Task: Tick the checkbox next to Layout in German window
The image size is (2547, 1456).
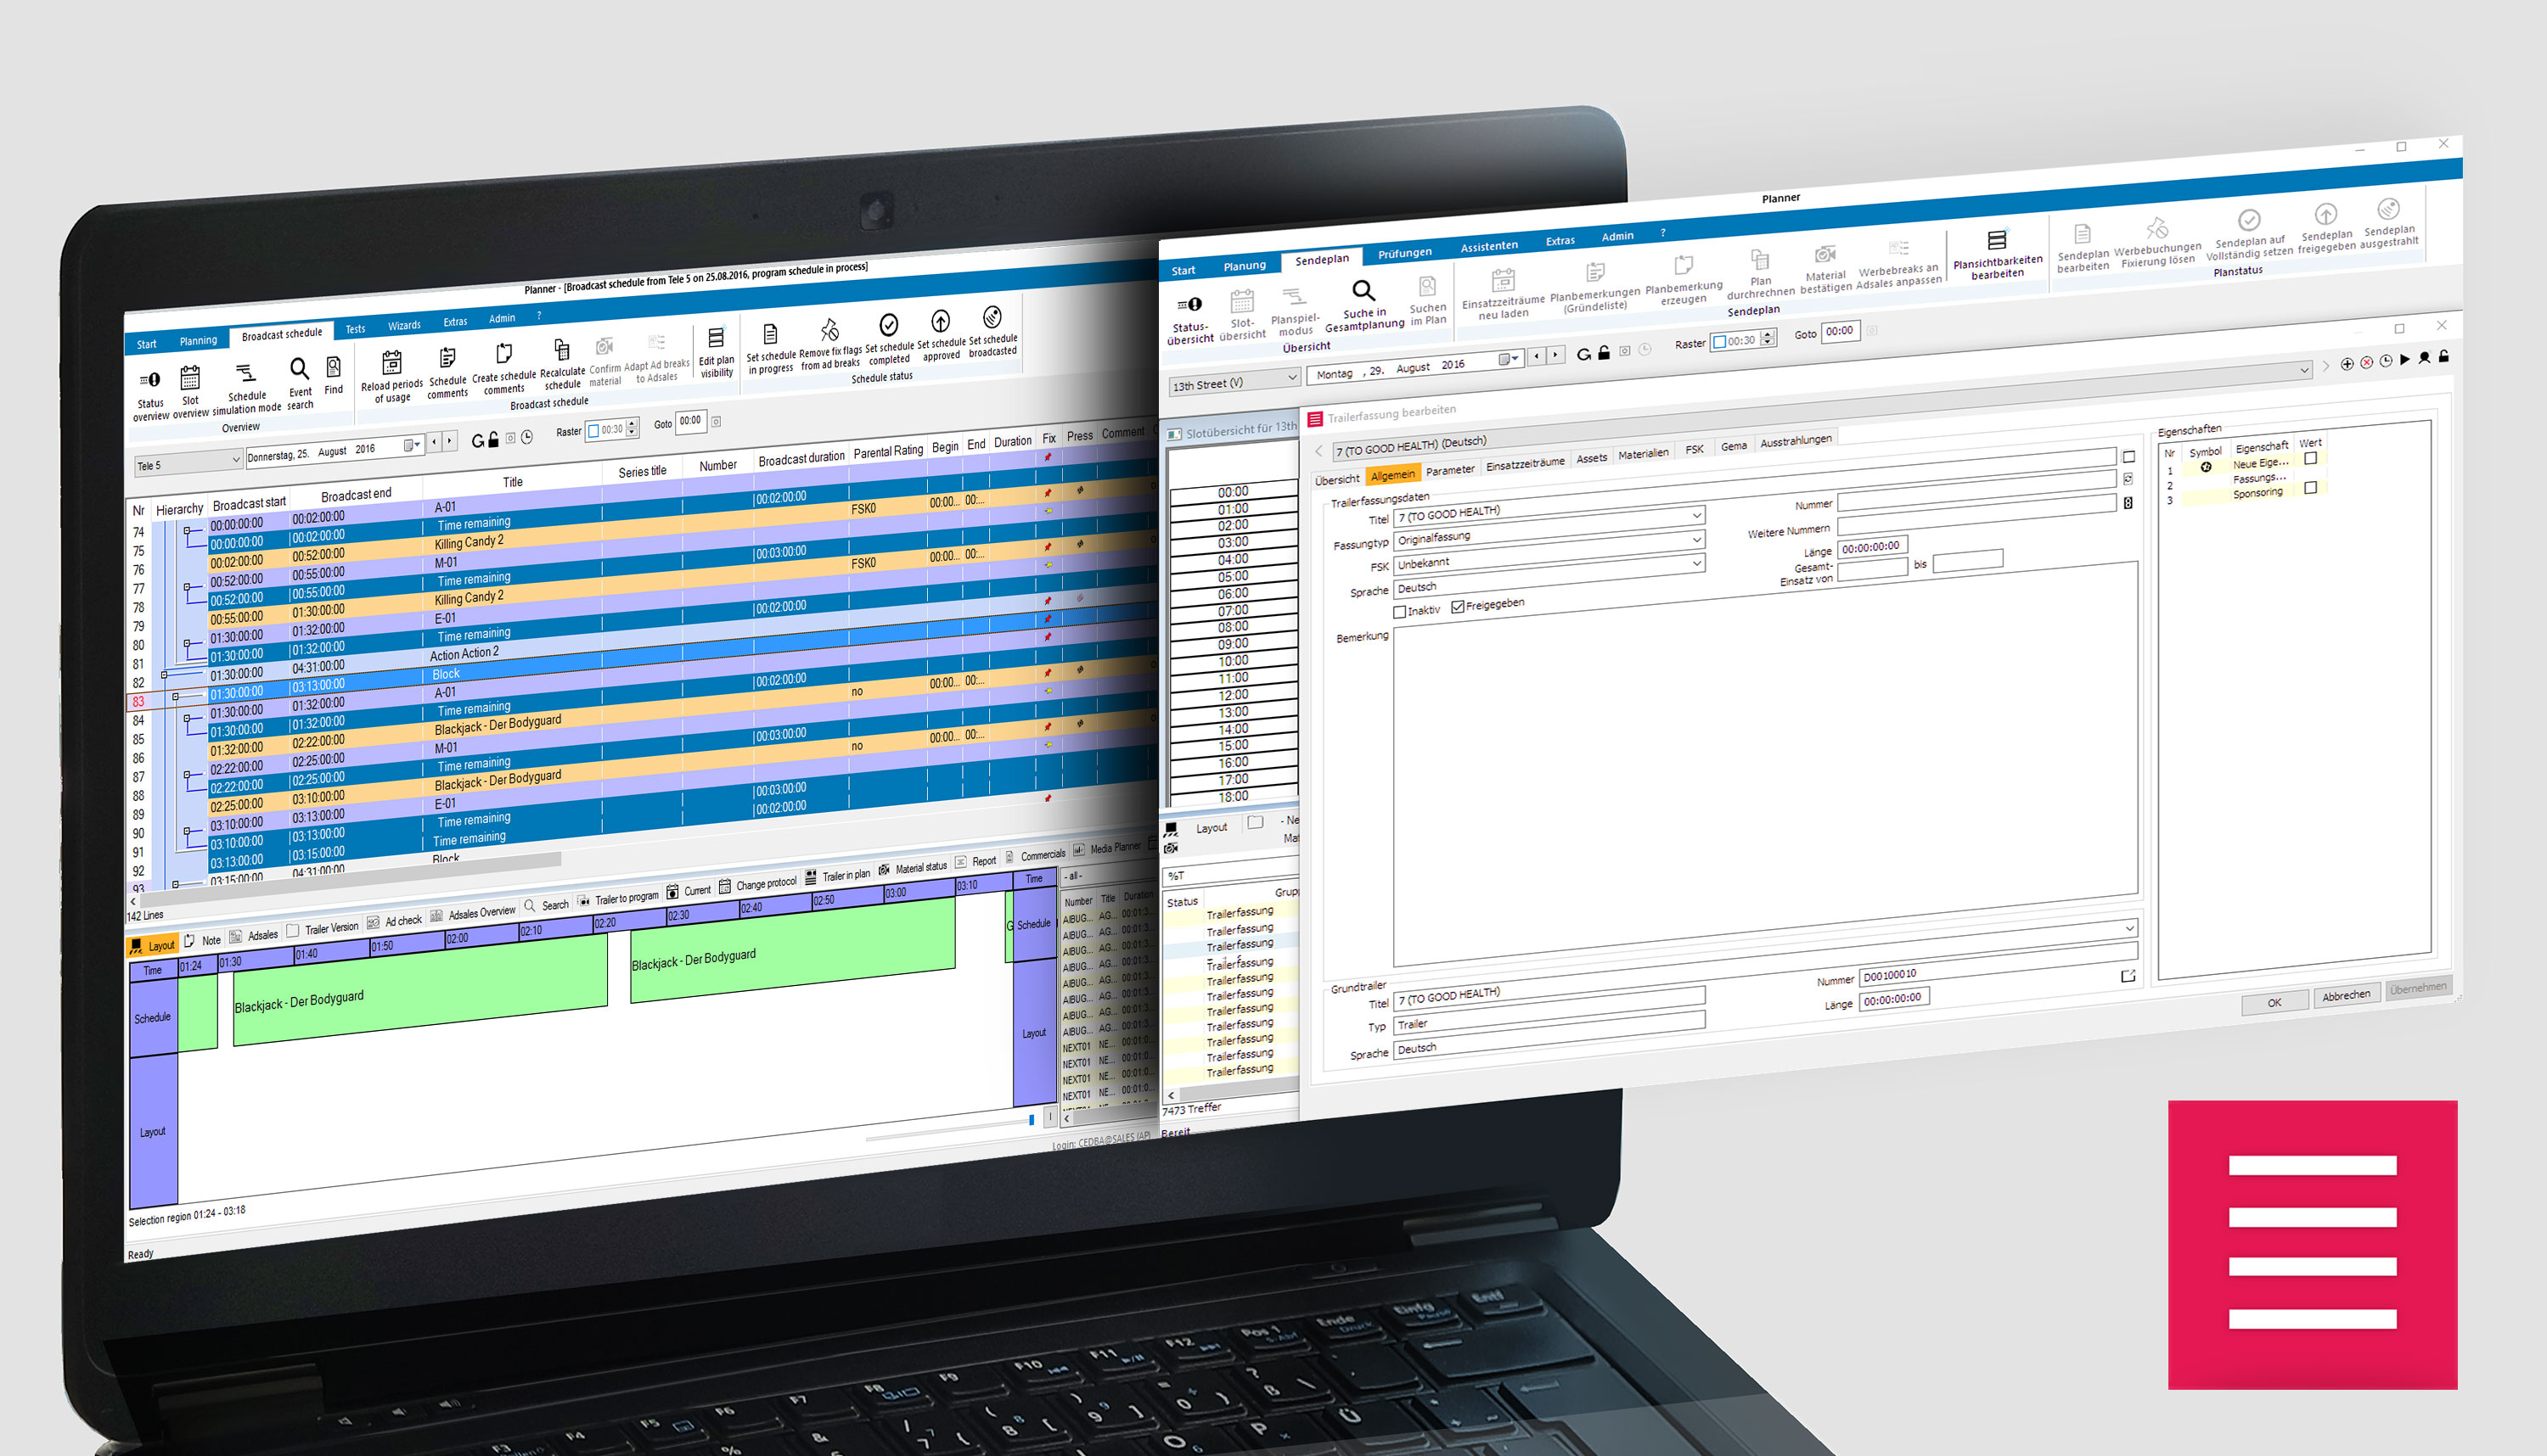Action: point(1256,822)
